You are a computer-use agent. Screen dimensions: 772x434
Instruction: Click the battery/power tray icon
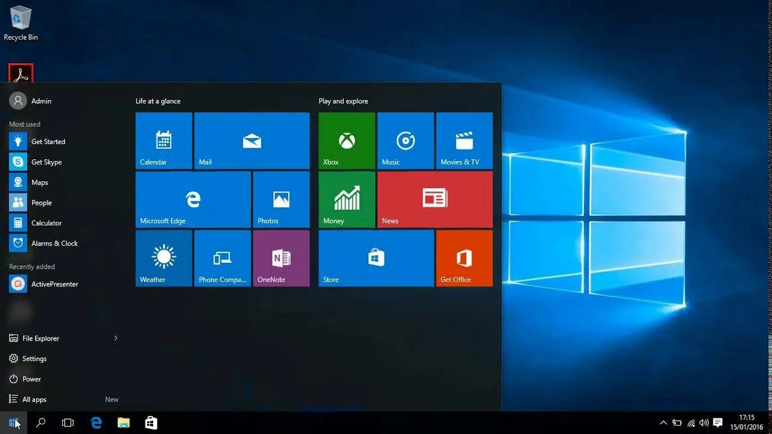677,423
